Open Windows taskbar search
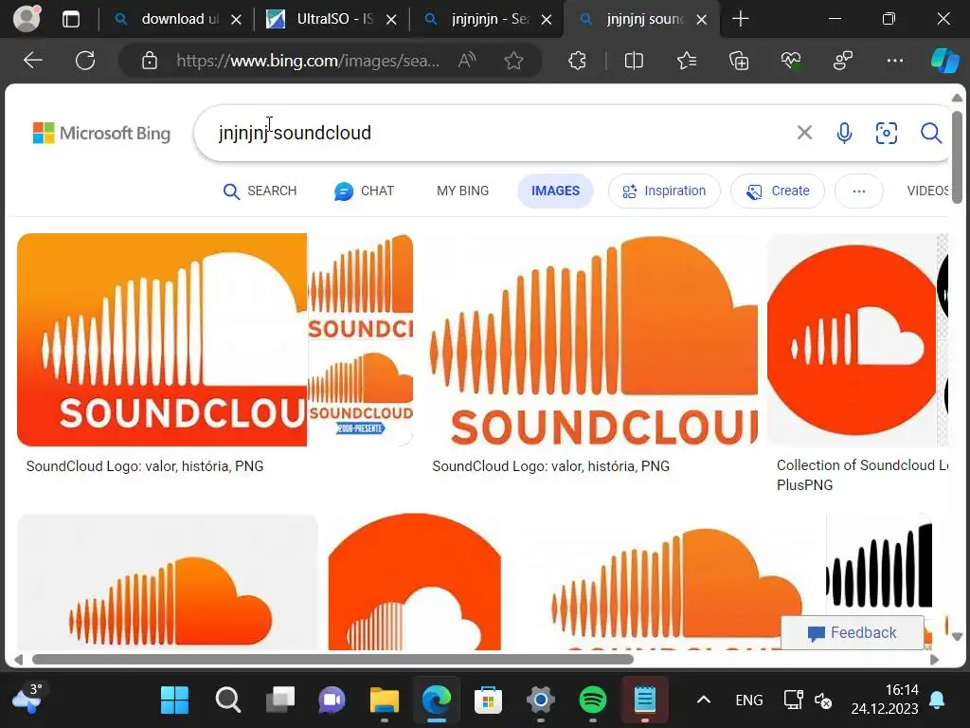 point(227,701)
